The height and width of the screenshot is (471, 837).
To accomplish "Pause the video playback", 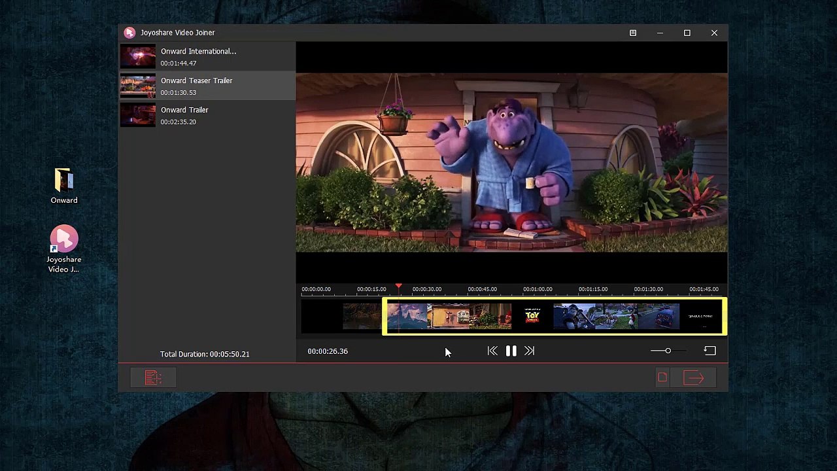I will coord(511,351).
